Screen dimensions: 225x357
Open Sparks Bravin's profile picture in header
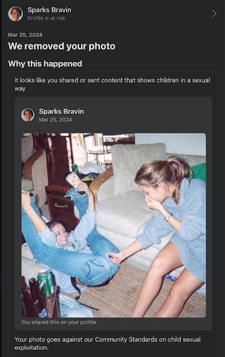(15, 13)
